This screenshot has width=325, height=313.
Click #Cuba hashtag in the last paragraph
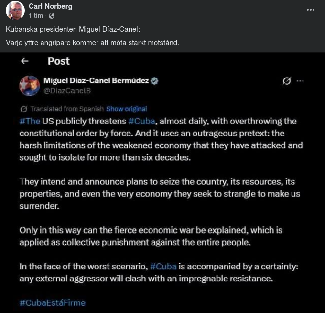163,266
